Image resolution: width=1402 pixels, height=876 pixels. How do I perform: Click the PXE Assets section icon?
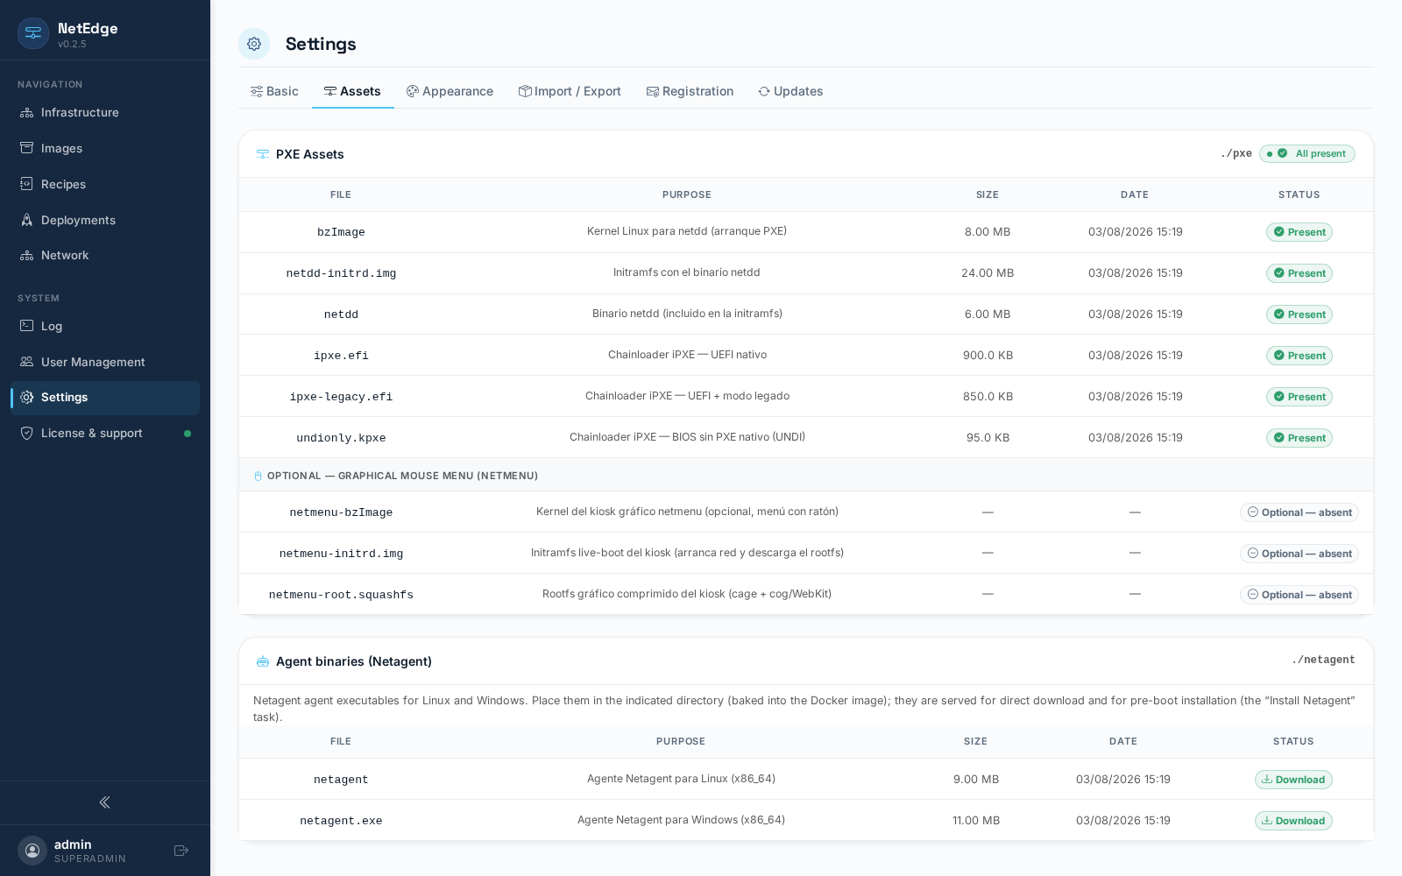click(x=263, y=154)
